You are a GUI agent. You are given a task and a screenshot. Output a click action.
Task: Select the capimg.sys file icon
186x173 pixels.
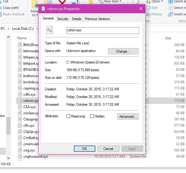point(20,88)
